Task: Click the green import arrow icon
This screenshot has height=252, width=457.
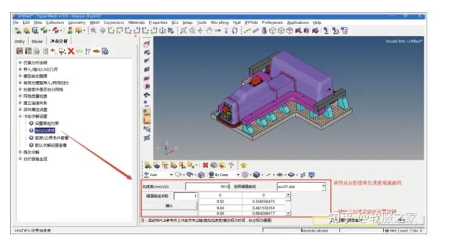Action: tap(44, 30)
